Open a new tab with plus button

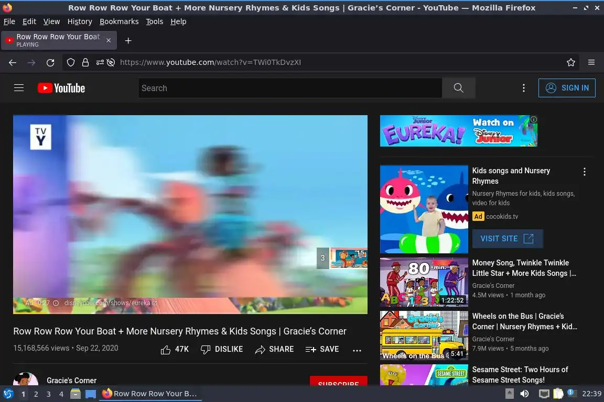click(128, 41)
